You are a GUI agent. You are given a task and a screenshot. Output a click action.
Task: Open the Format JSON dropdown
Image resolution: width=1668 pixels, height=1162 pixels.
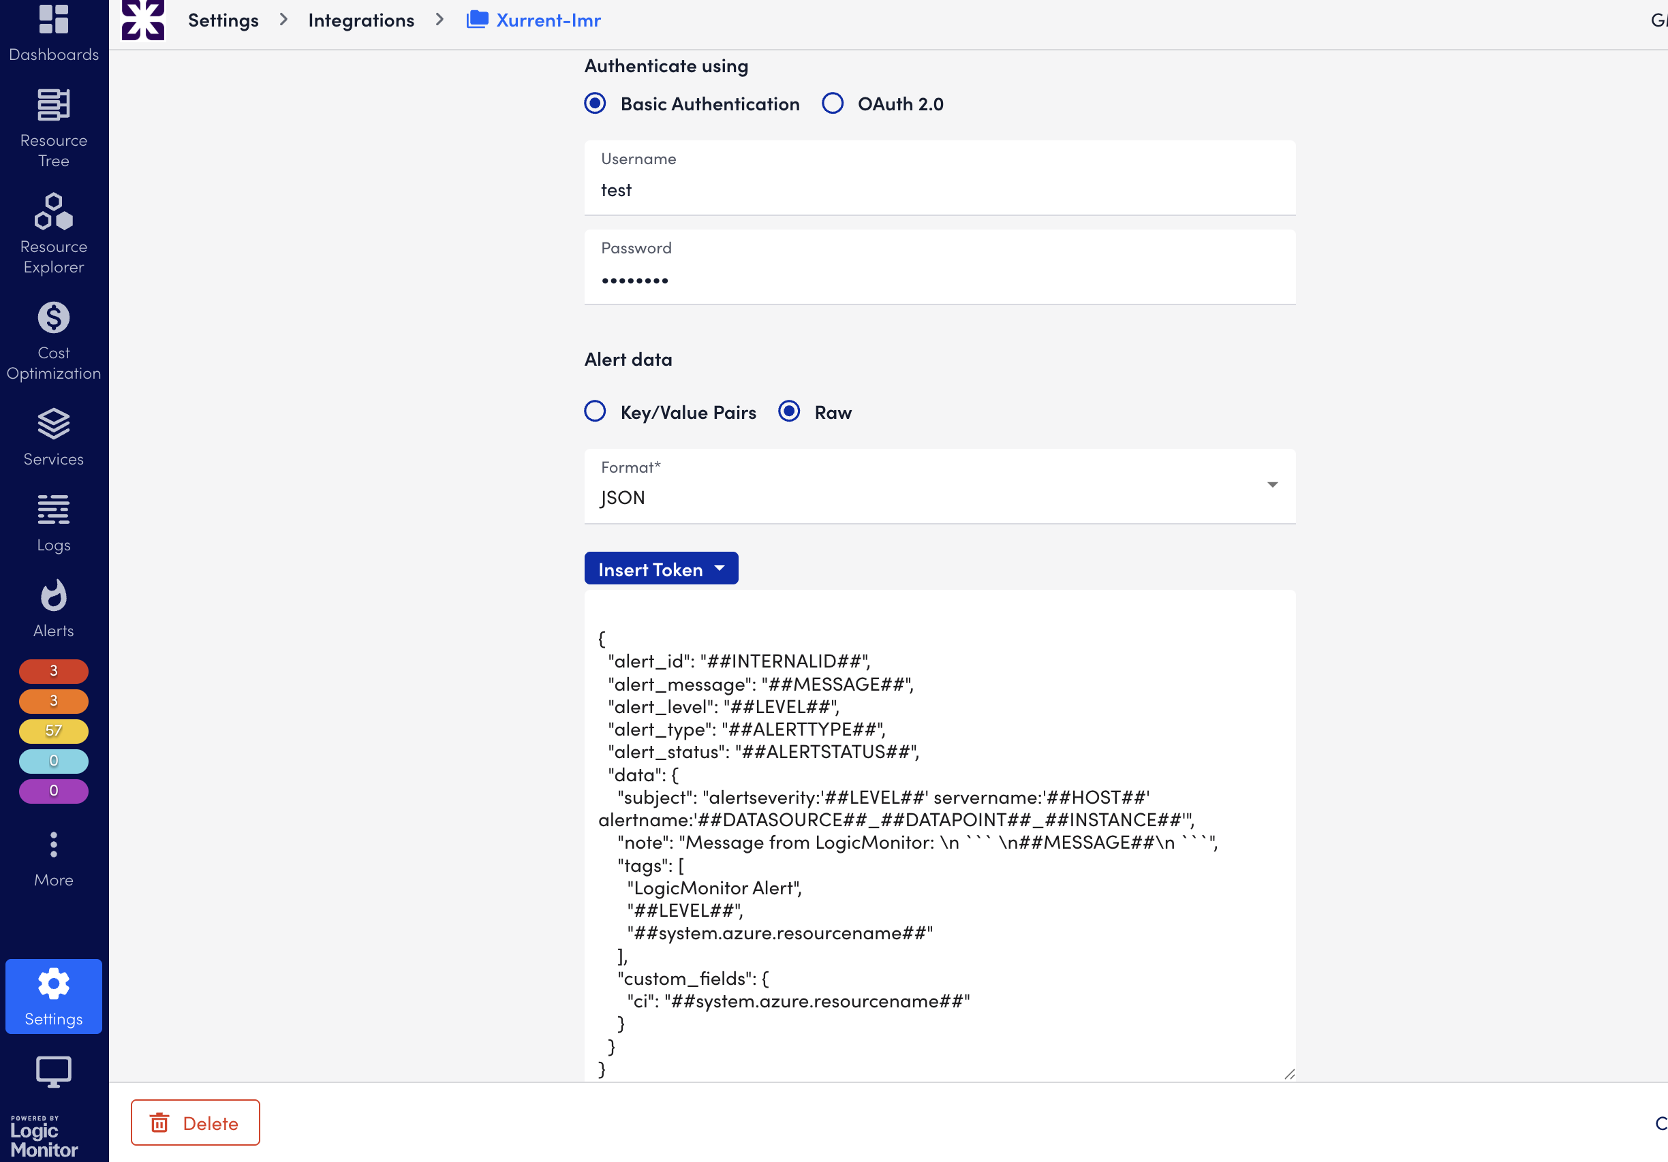940,486
